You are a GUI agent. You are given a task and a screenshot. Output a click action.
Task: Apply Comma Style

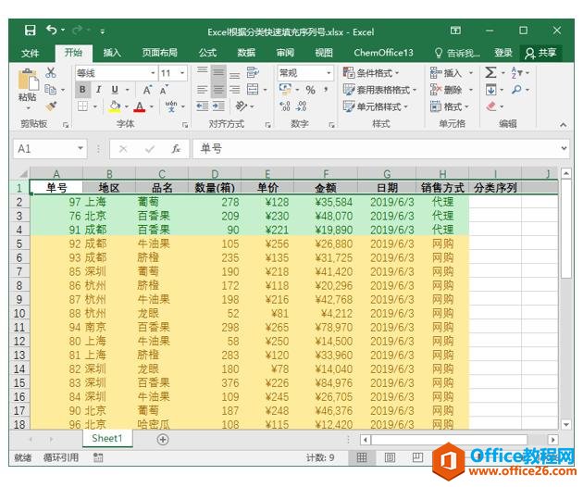click(x=326, y=89)
